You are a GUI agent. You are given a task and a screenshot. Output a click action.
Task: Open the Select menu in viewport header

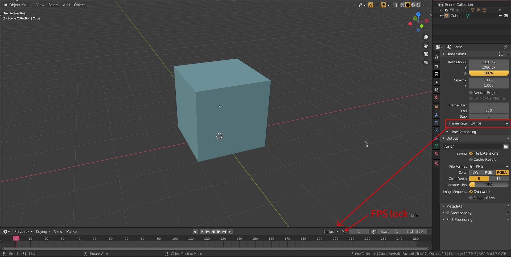[x=53, y=5]
